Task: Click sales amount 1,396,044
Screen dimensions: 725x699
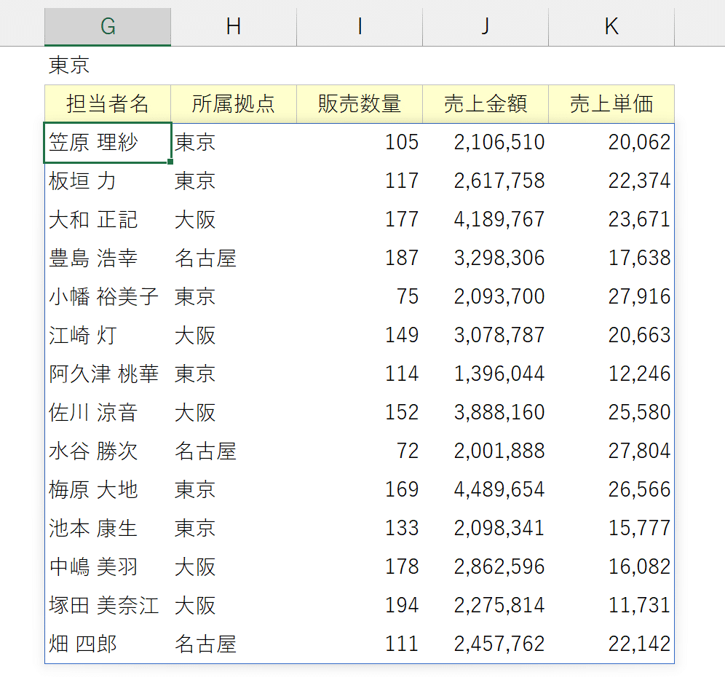Action: click(486, 374)
